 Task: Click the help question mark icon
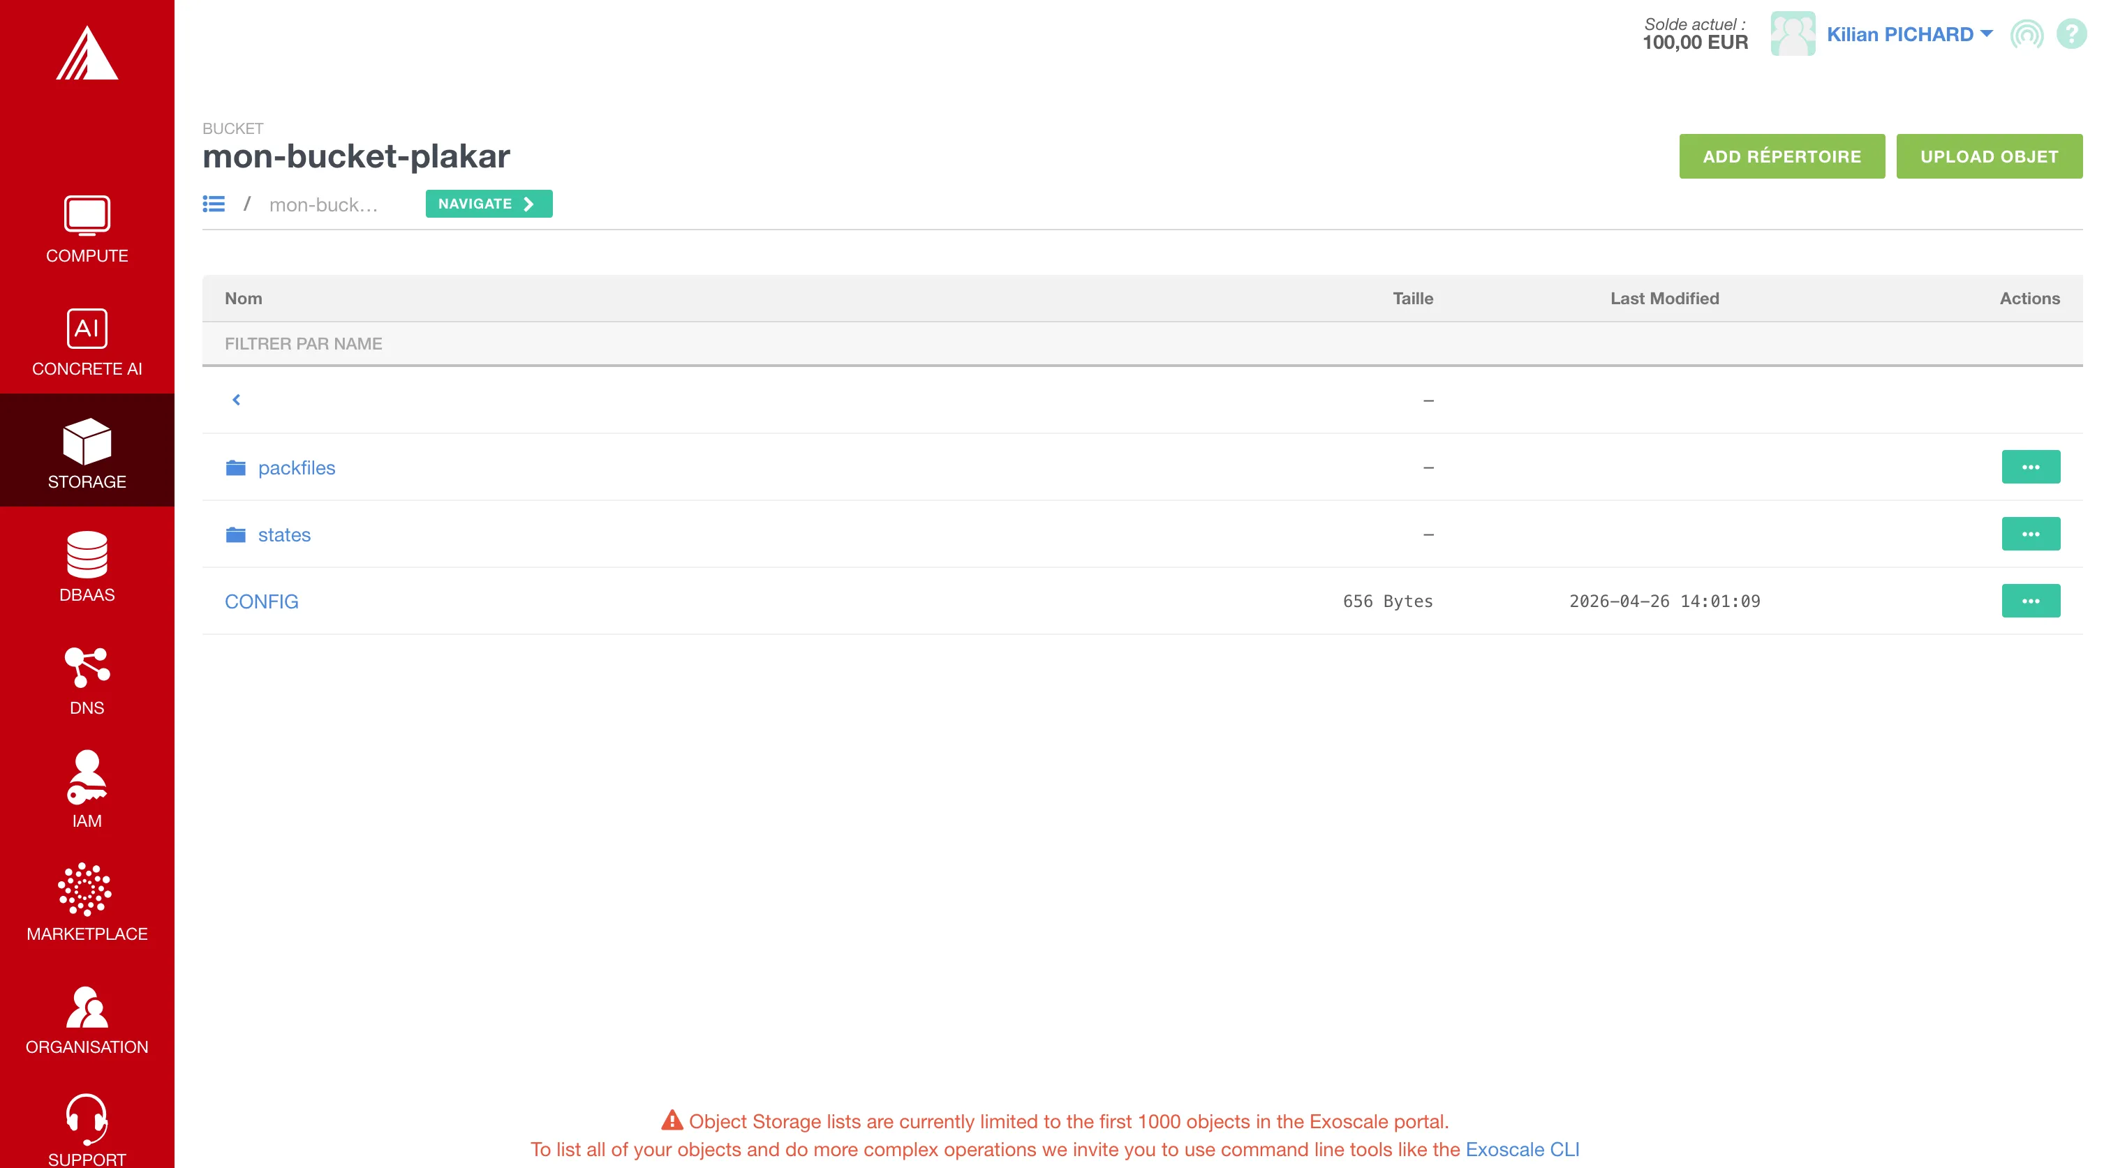click(2071, 34)
